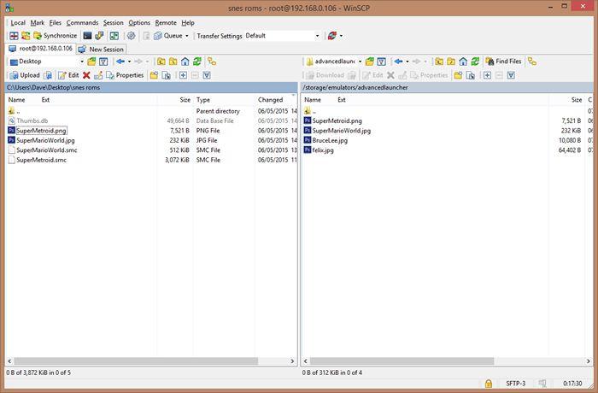Refresh the local panel

tap(197, 62)
